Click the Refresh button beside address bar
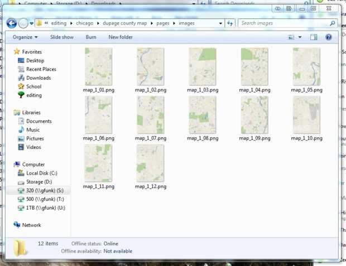Image resolution: width=346 pixels, height=266 pixels. [x=230, y=23]
